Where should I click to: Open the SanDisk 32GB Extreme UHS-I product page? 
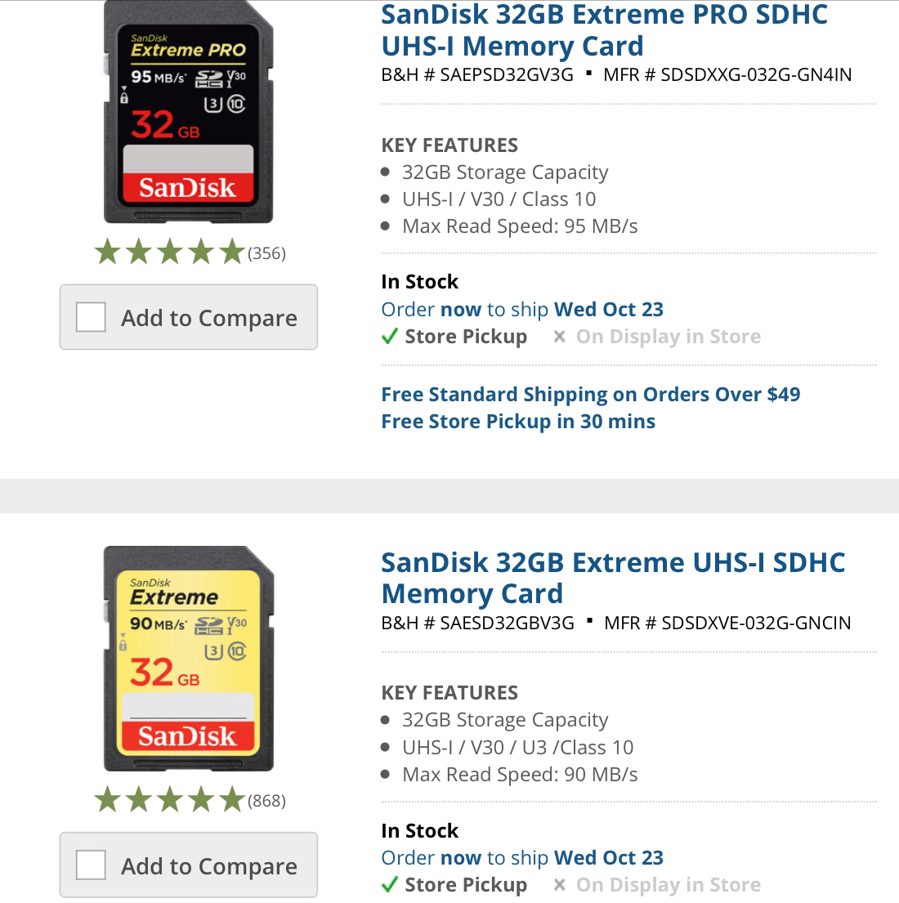click(612, 577)
